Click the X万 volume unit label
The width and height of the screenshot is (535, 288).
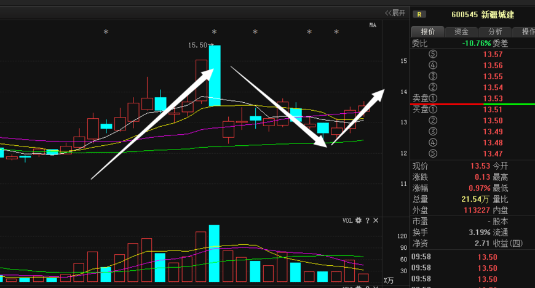pyautogui.click(x=388, y=281)
